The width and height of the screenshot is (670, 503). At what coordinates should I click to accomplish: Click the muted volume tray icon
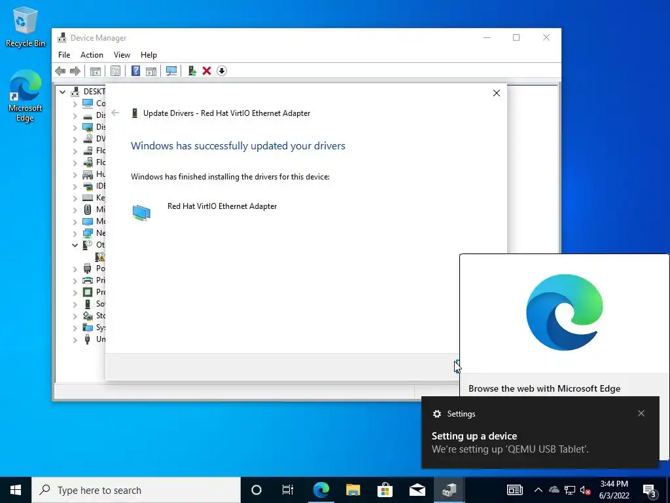click(586, 490)
